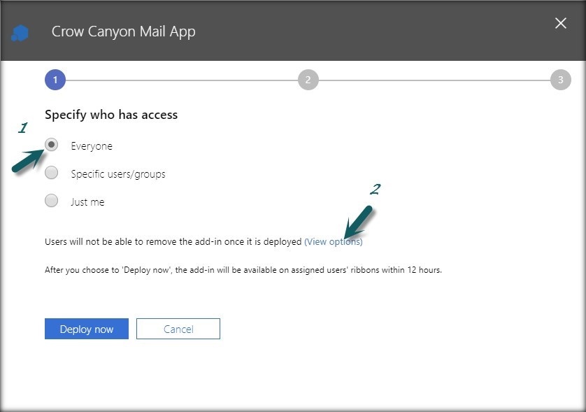This screenshot has width=586, height=412.
Task: Go to step 1 in the wizard
Action: tap(55, 80)
